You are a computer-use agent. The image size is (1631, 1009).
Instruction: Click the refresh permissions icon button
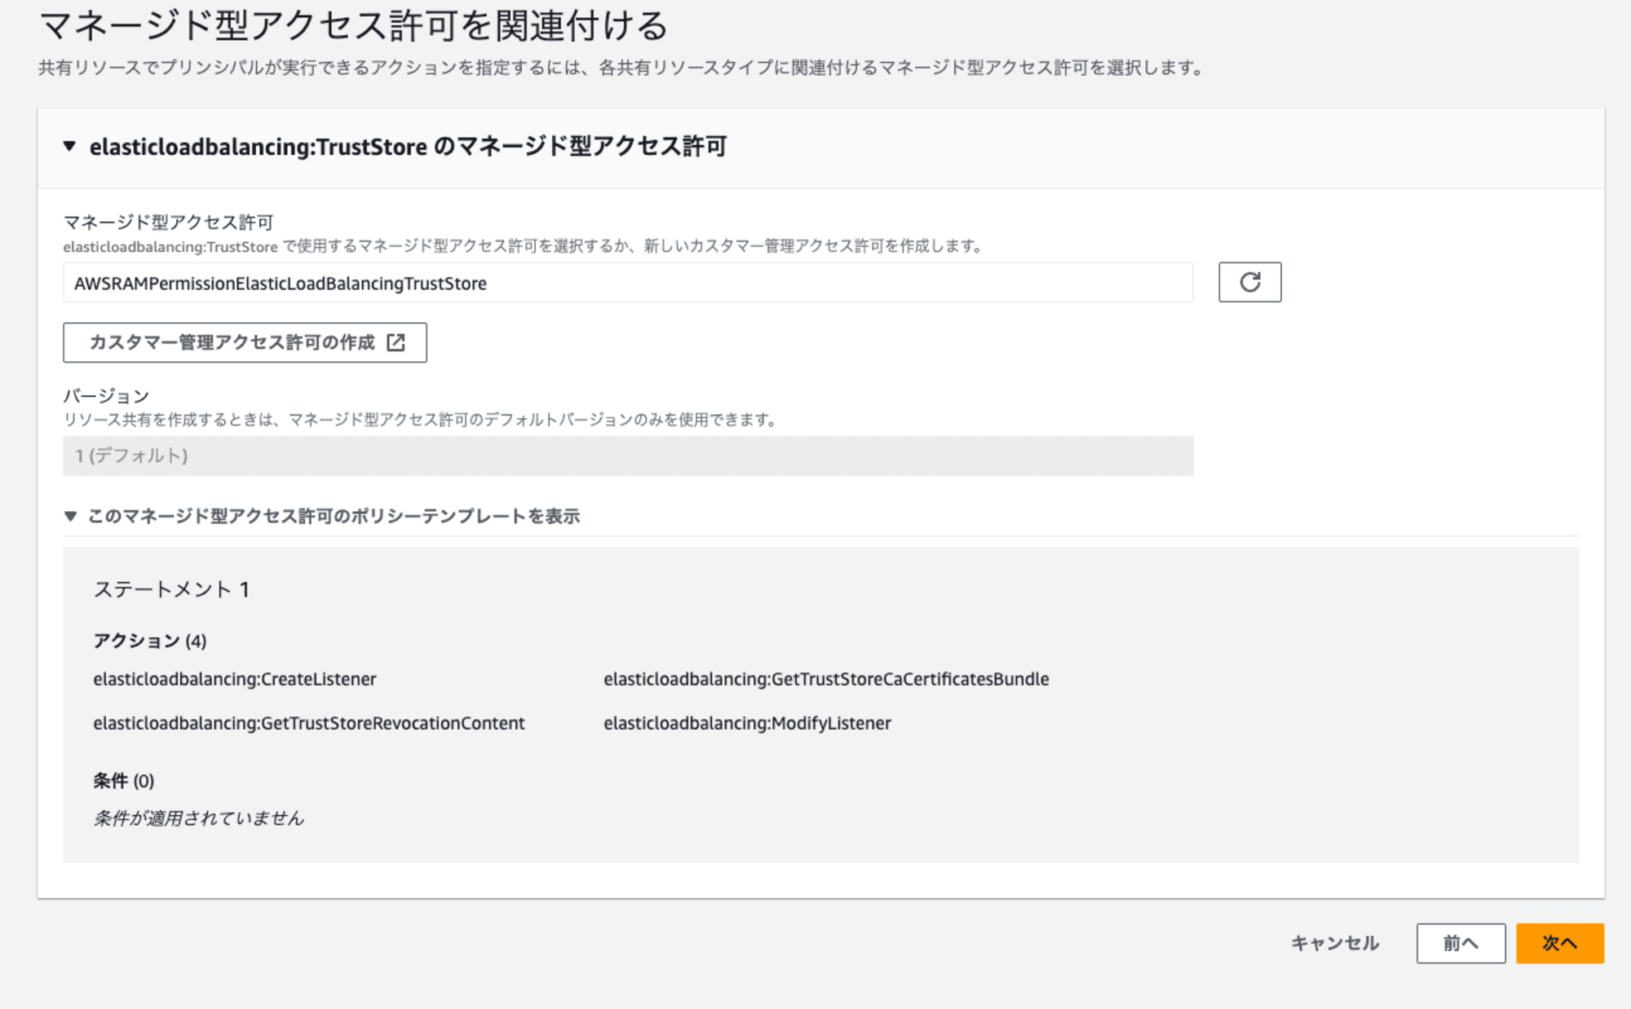[x=1249, y=282]
